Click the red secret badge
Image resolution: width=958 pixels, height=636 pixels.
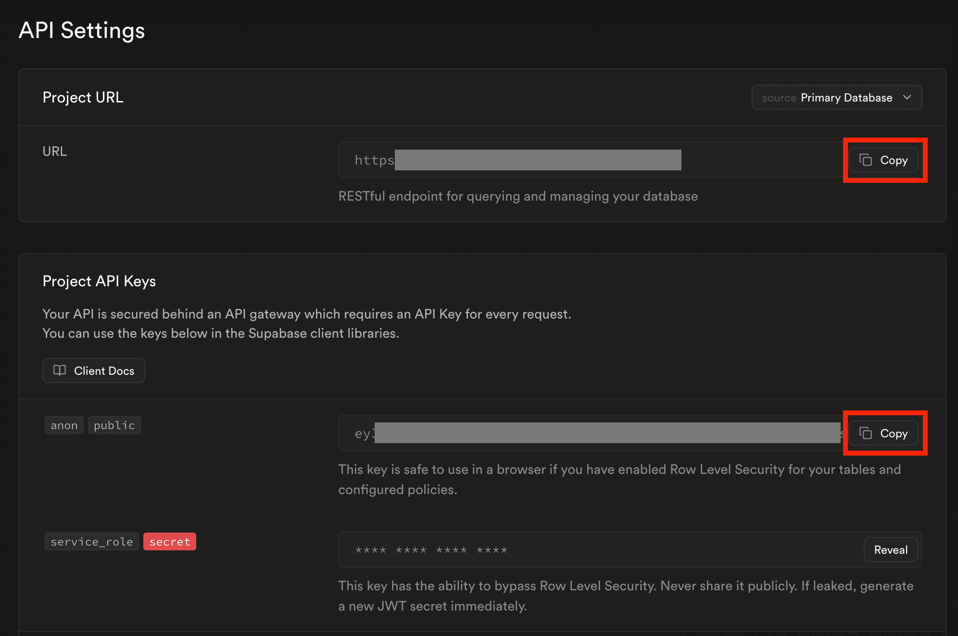[x=170, y=542]
